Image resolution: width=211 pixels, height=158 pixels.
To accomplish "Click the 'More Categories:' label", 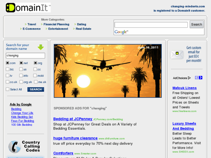I will pyautogui.click(x=53, y=19).
